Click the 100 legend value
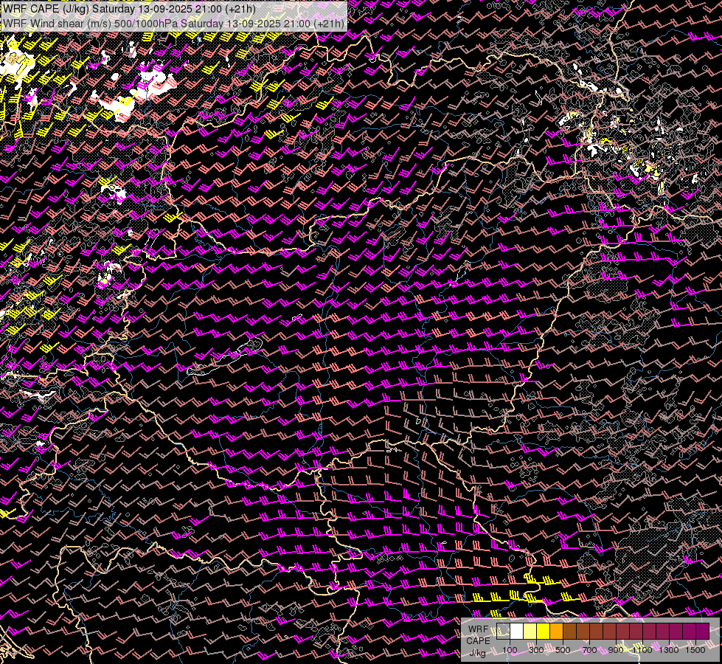This screenshot has height=664, width=722. pyautogui.click(x=510, y=650)
